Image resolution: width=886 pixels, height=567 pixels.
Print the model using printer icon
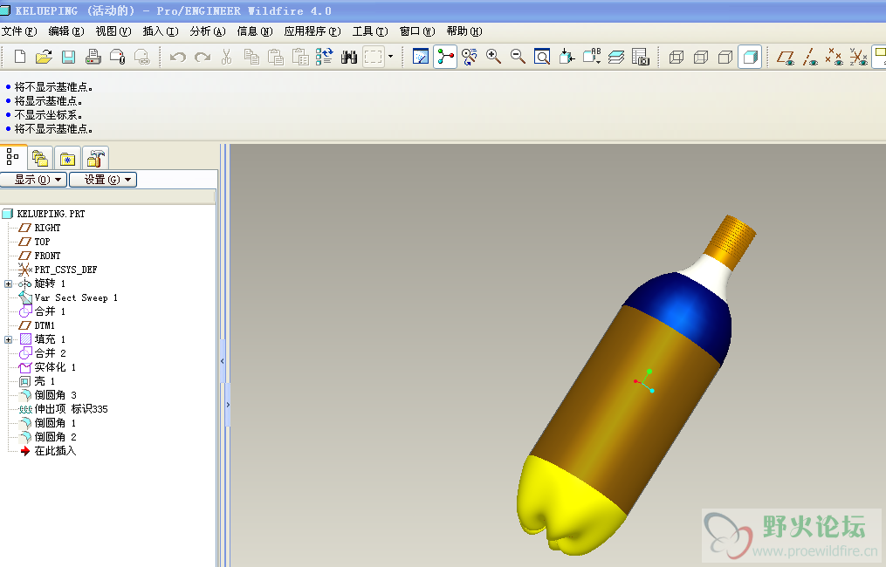tap(93, 57)
